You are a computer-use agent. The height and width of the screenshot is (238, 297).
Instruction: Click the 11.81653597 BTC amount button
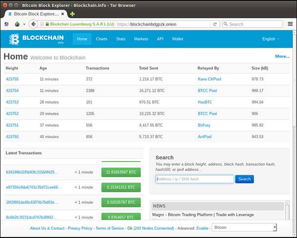click(x=121, y=172)
